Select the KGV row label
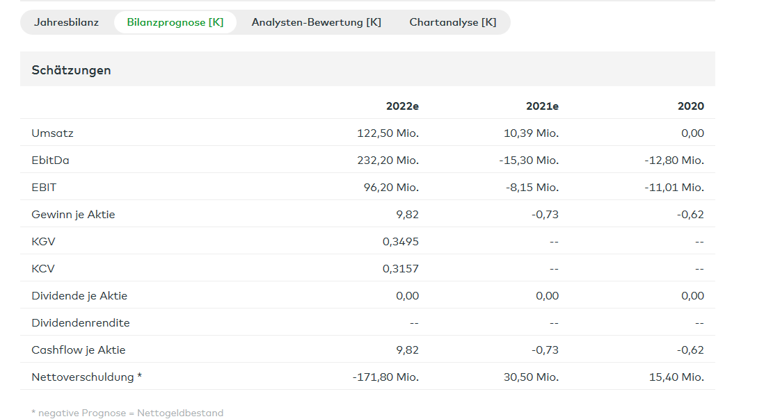Viewport: 764px width, 419px height. (x=43, y=241)
